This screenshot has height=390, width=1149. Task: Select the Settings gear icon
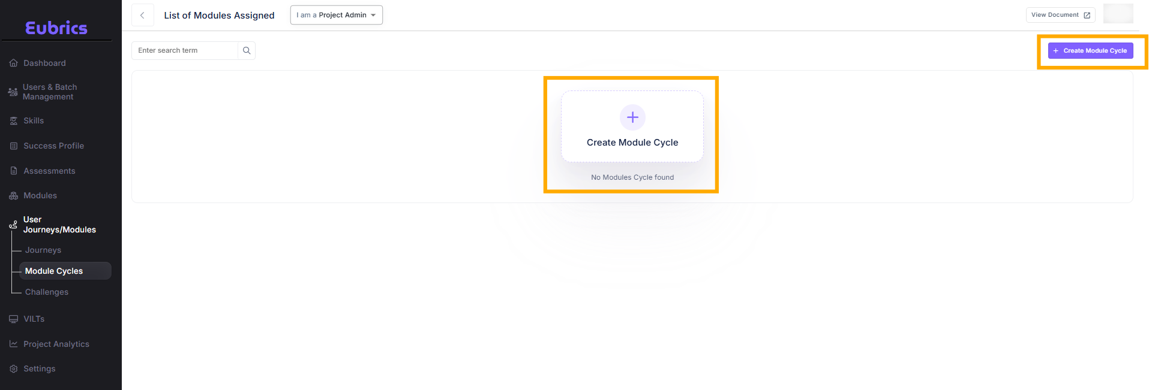click(13, 368)
